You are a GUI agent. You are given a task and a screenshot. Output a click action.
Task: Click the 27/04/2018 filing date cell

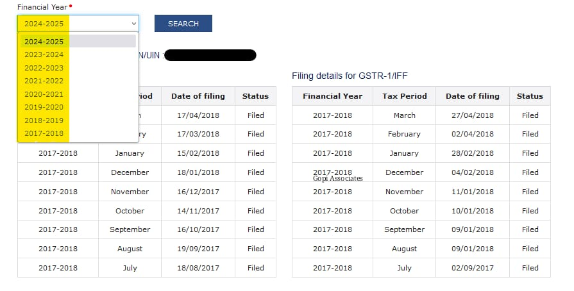tap(472, 115)
